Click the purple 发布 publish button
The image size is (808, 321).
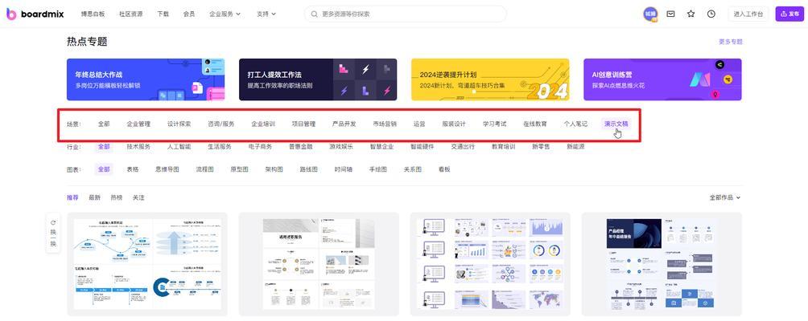pos(789,14)
